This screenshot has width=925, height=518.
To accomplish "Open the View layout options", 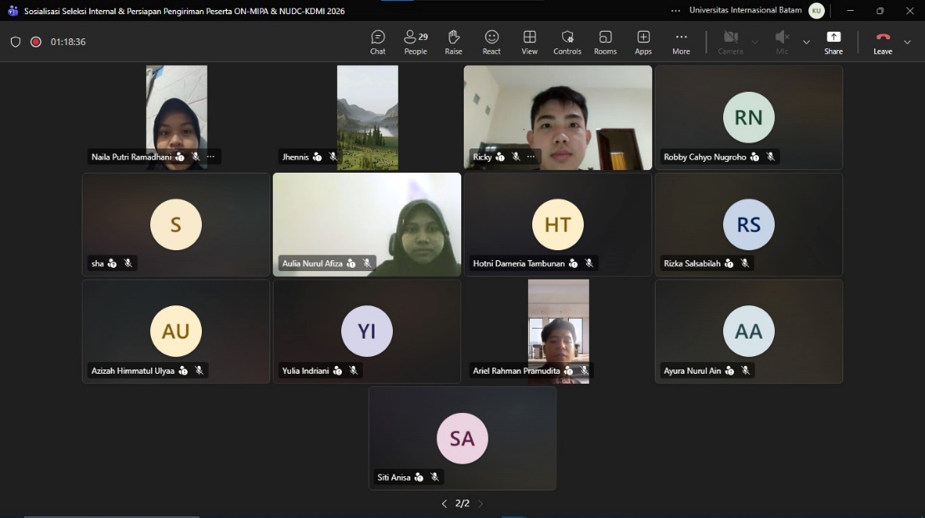I will click(530, 42).
